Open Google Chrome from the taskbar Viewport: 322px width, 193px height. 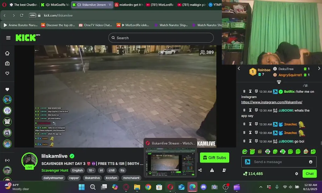[x=148, y=187]
